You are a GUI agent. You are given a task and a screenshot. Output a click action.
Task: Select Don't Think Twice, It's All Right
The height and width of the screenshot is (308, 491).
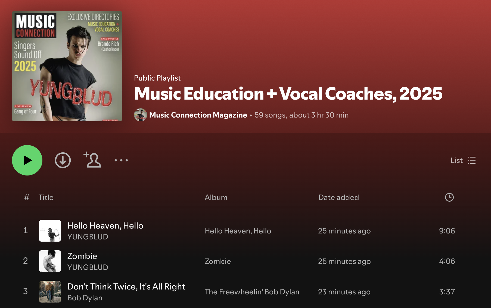tap(126, 287)
